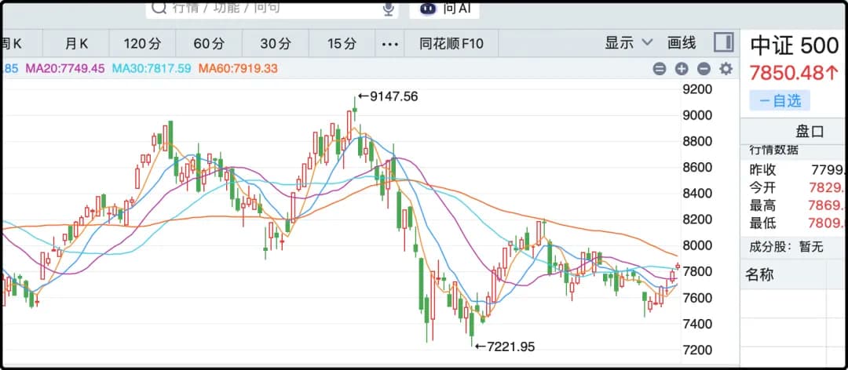Select the 15分 period tab
The width and height of the screenshot is (848, 370).
coord(342,44)
